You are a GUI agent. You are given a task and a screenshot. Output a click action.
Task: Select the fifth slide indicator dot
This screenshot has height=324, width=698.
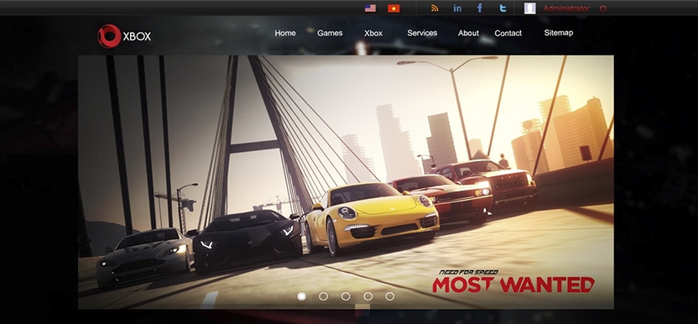point(389,296)
